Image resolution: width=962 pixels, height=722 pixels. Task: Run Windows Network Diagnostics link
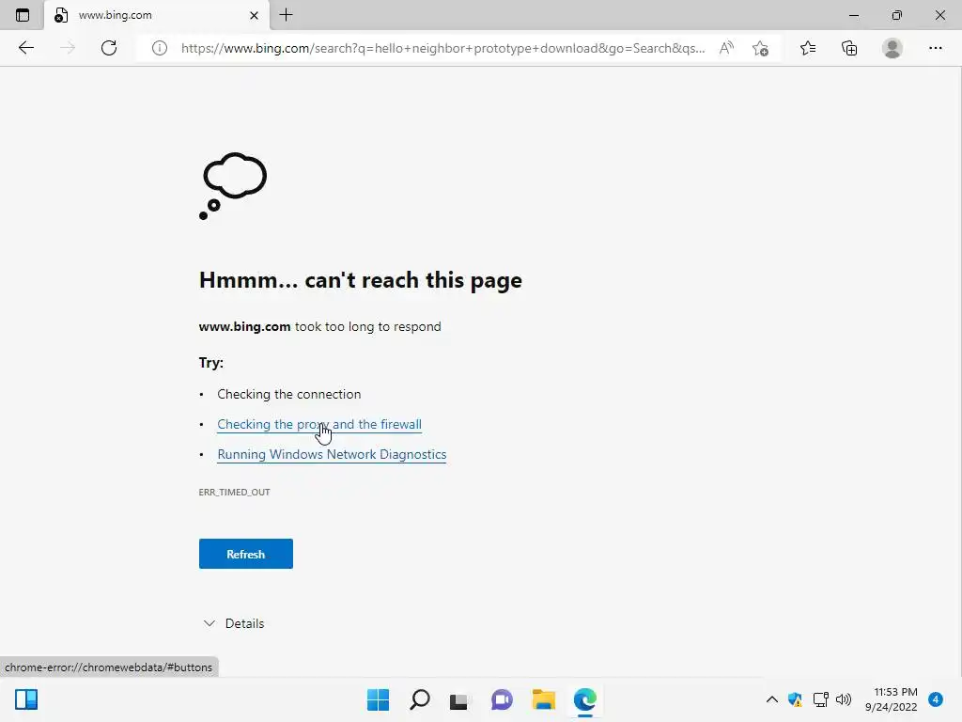[x=332, y=454]
